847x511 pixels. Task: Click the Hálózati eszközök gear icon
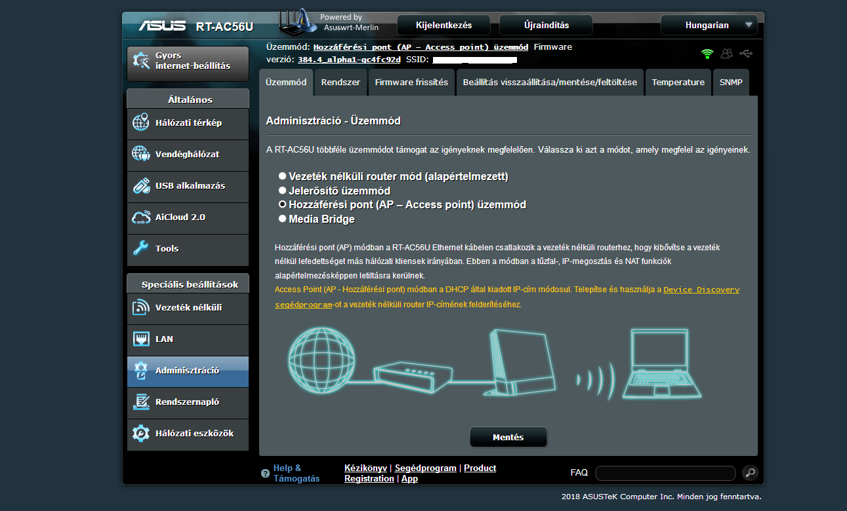[x=141, y=433]
